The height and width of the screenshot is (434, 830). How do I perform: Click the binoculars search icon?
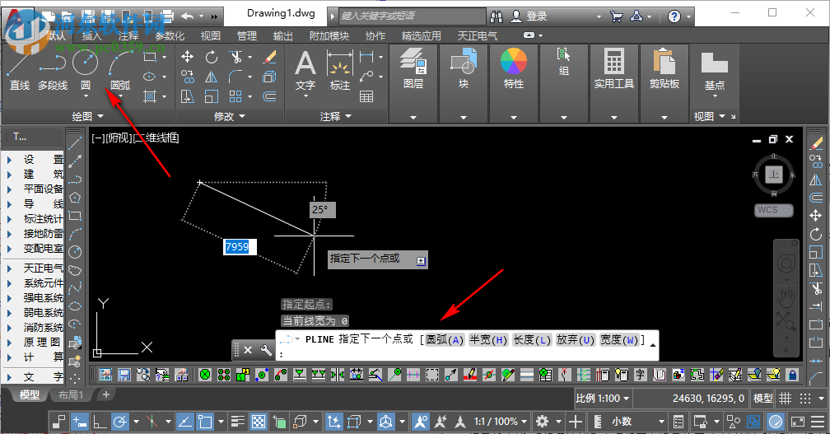pyautogui.click(x=497, y=16)
